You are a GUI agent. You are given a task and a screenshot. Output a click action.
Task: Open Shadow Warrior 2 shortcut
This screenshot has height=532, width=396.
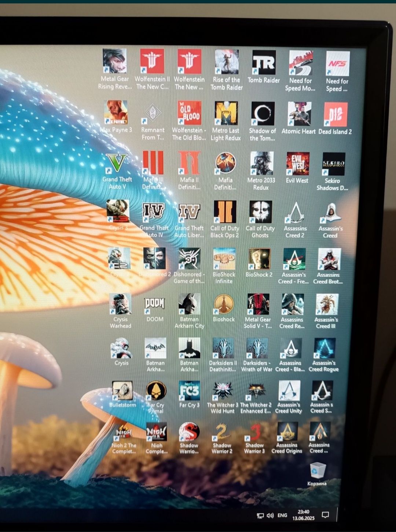point(222,432)
